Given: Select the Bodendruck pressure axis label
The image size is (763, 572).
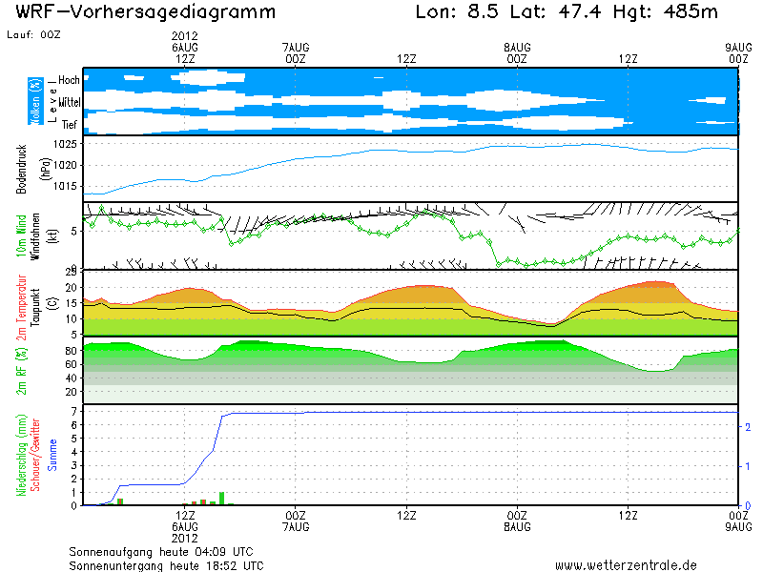Looking at the screenshot, I should (21, 168).
